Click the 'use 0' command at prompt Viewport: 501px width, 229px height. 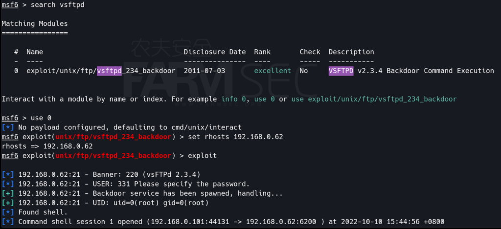pos(41,118)
